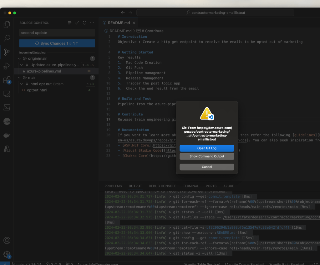Click View as Tree/List icon in Source Control
The height and width of the screenshot is (265, 320).
pyautogui.click(x=69, y=23)
